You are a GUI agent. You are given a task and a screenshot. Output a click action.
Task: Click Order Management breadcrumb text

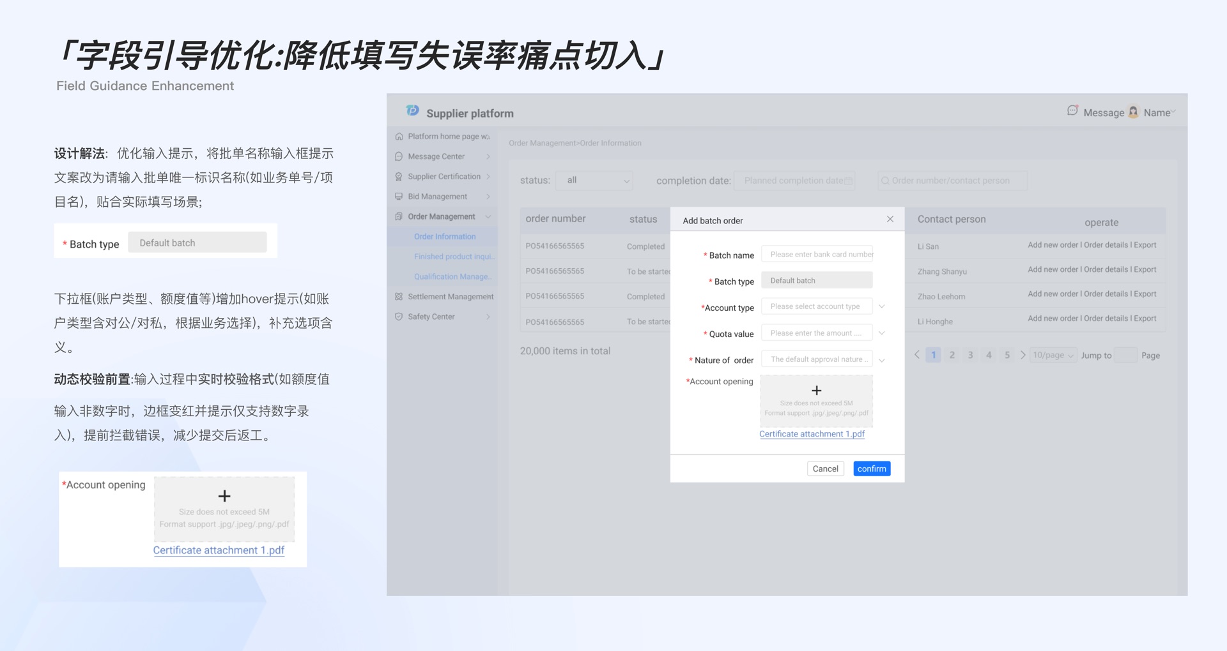543,143
